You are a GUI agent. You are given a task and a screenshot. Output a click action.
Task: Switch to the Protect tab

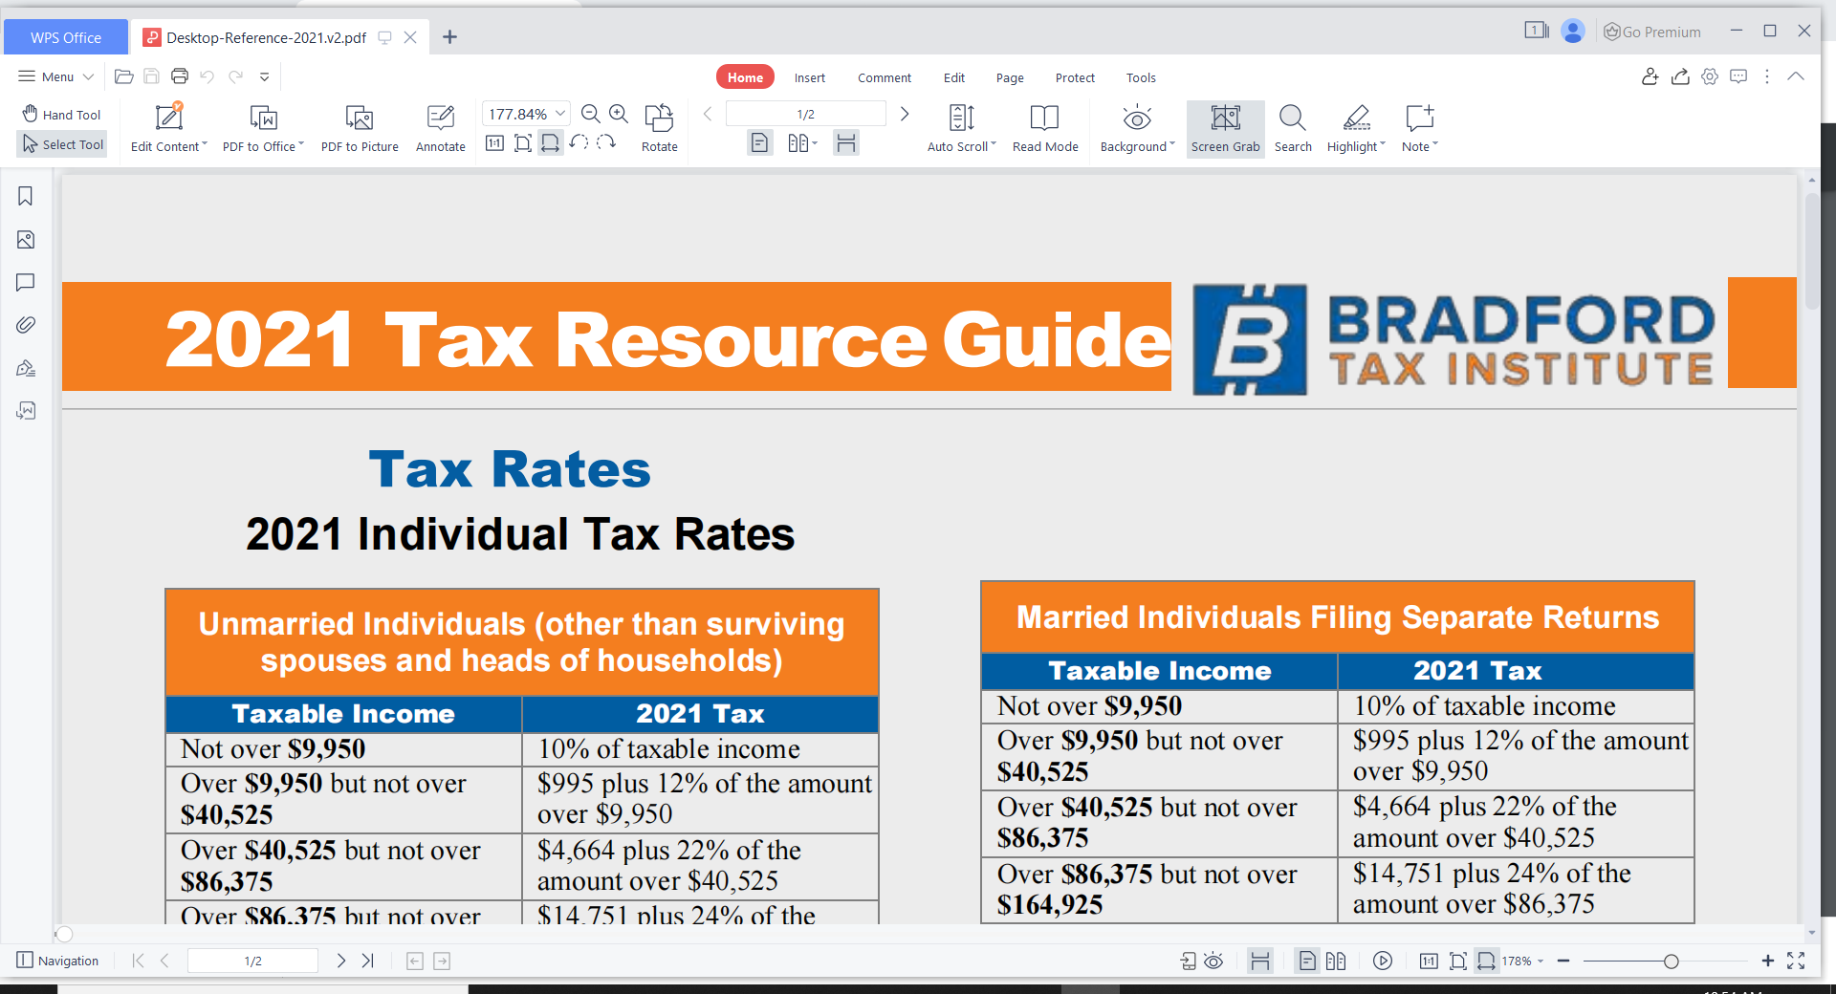click(1075, 77)
